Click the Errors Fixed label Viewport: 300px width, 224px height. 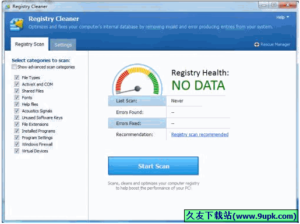coord(129,123)
